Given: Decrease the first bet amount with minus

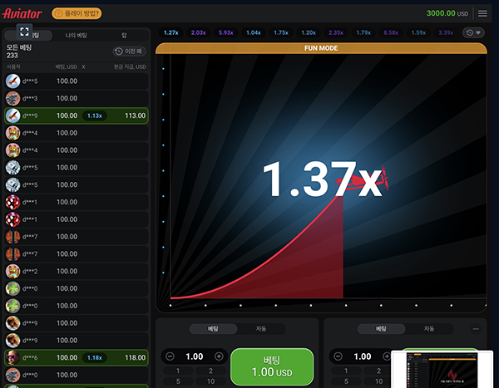Looking at the screenshot, I should [x=170, y=356].
